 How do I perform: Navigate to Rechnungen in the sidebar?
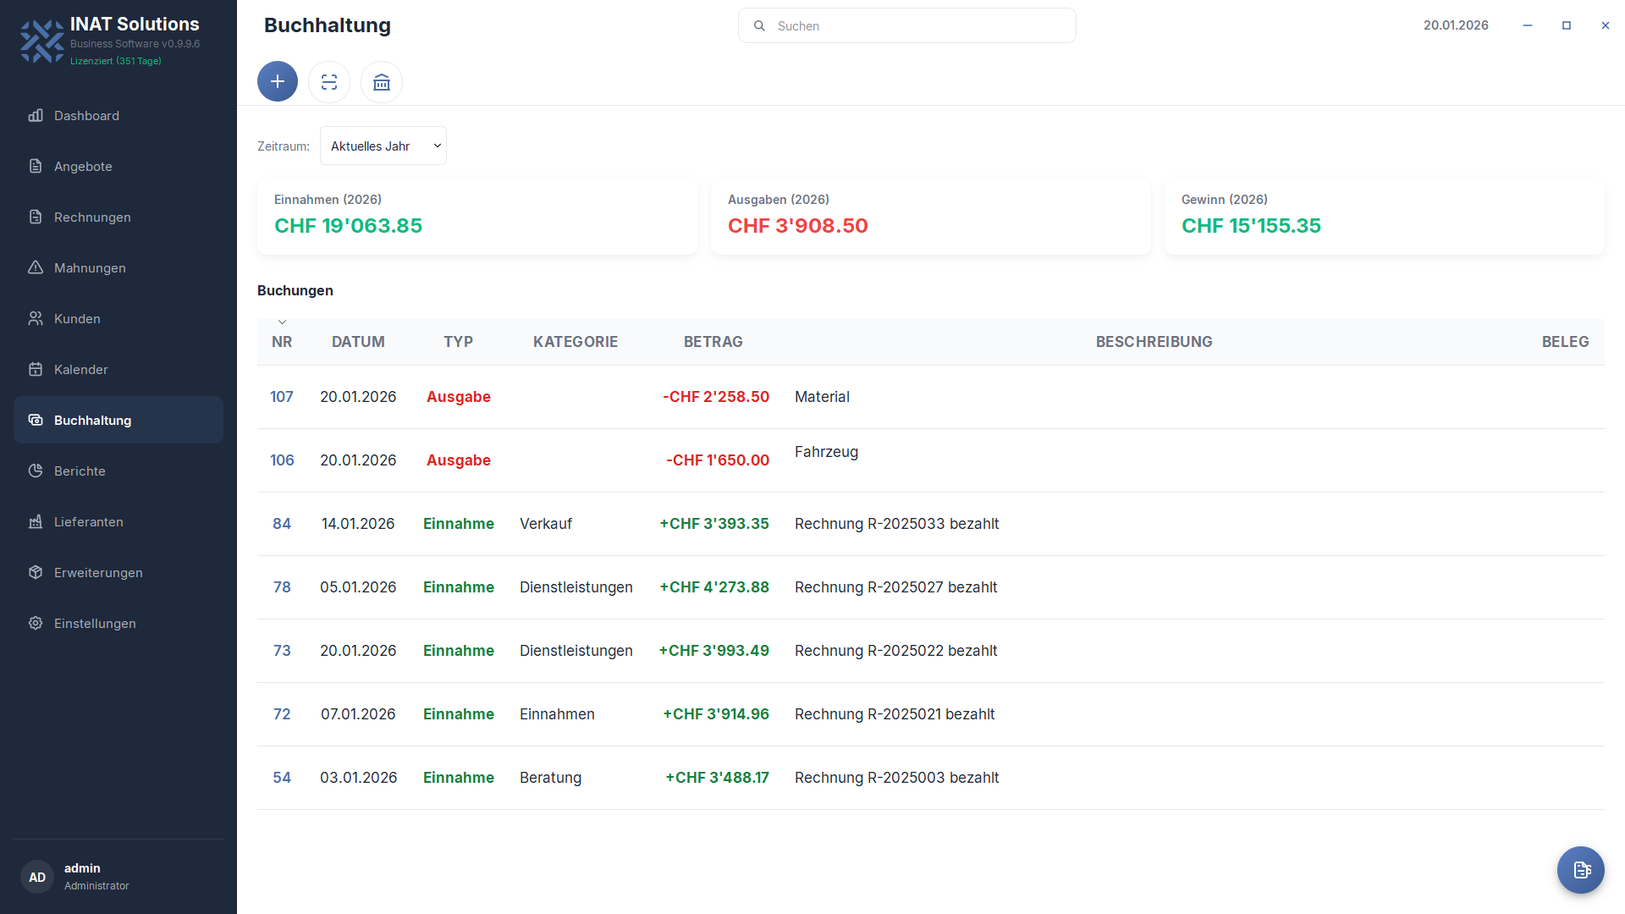92,217
